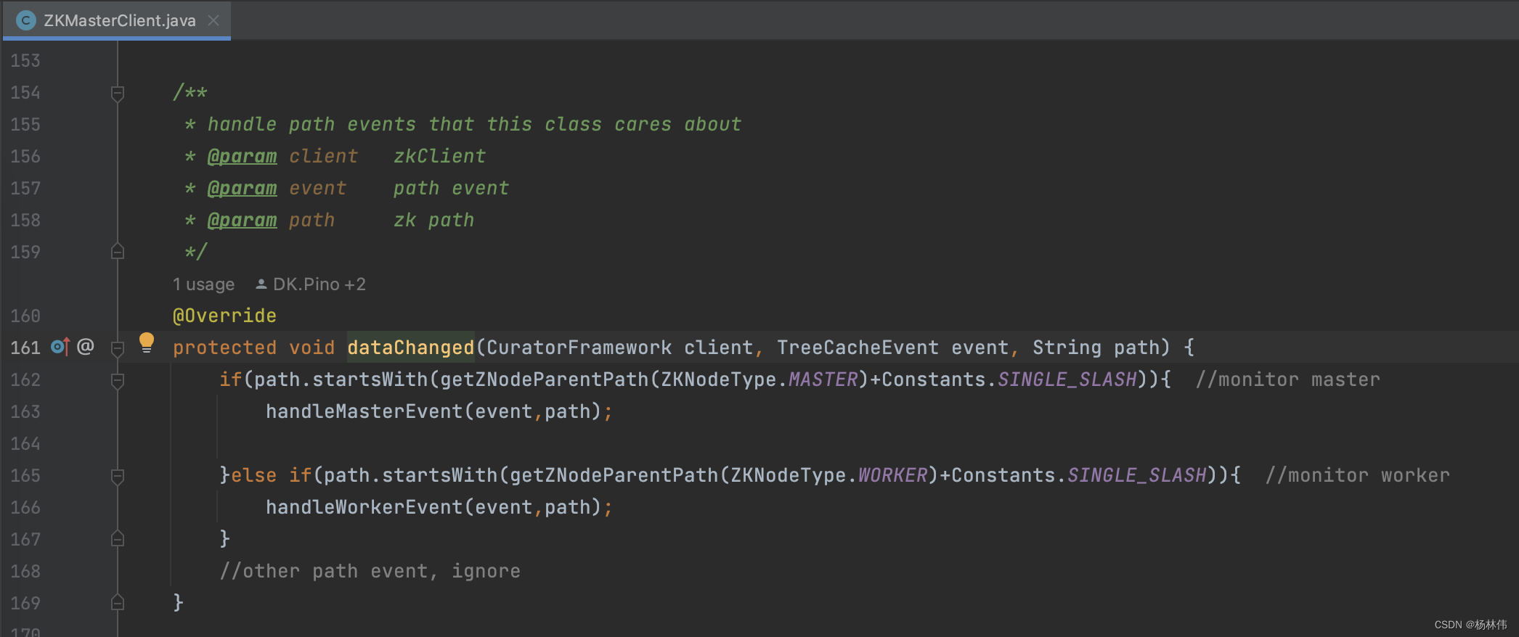1519x637 pixels.
Task: Close the ZKMasterClient.java tab
Action: [213, 20]
